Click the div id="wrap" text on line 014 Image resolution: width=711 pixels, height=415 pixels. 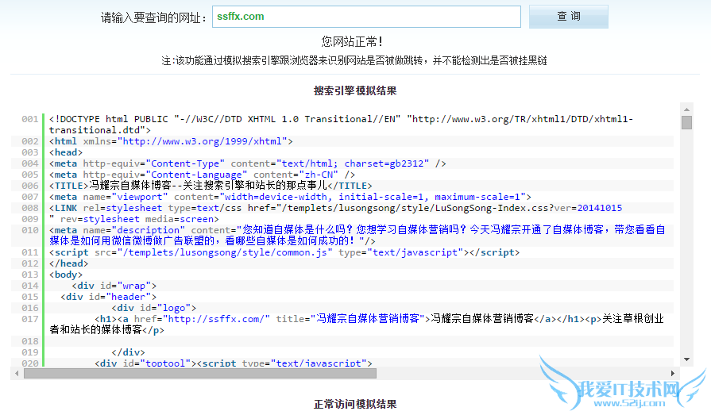pyautogui.click(x=114, y=286)
